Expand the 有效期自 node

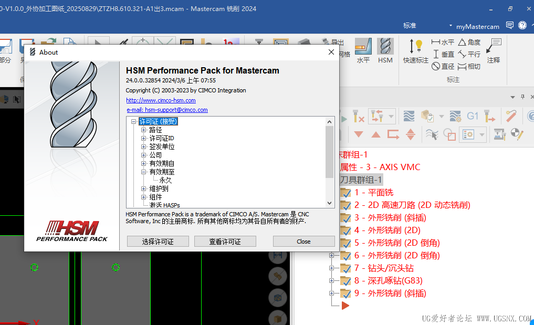click(x=144, y=163)
